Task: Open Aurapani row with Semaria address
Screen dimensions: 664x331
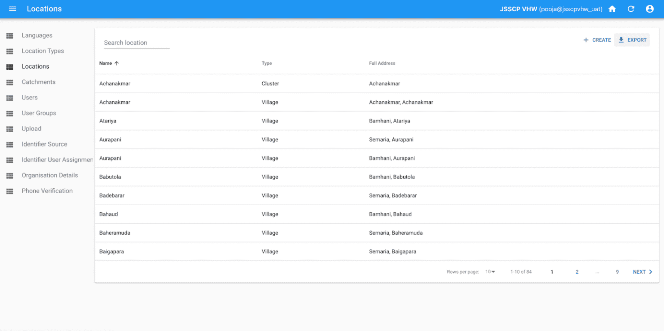Action: pyautogui.click(x=377, y=139)
